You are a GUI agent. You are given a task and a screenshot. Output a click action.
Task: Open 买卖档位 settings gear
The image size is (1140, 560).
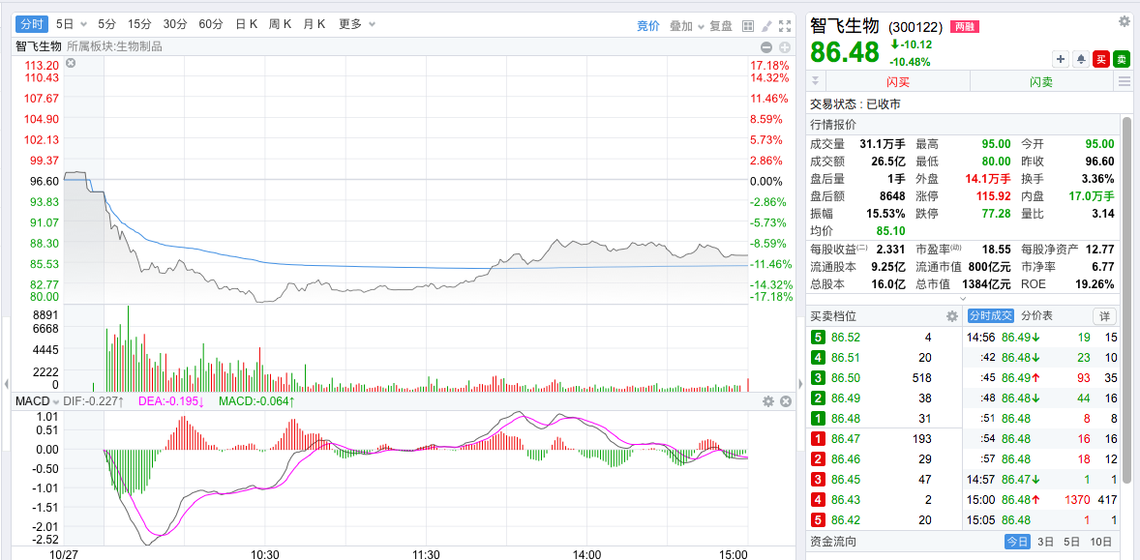pos(951,316)
